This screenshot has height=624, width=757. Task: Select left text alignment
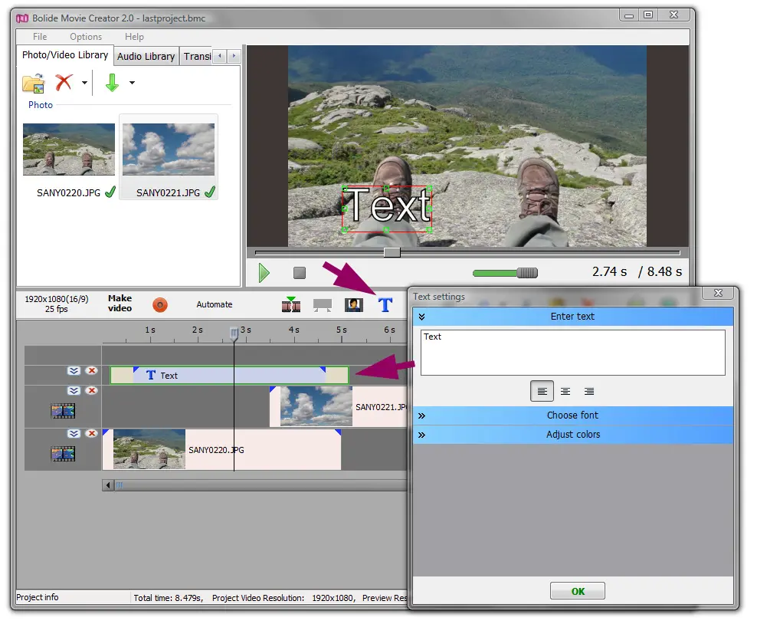coord(542,392)
